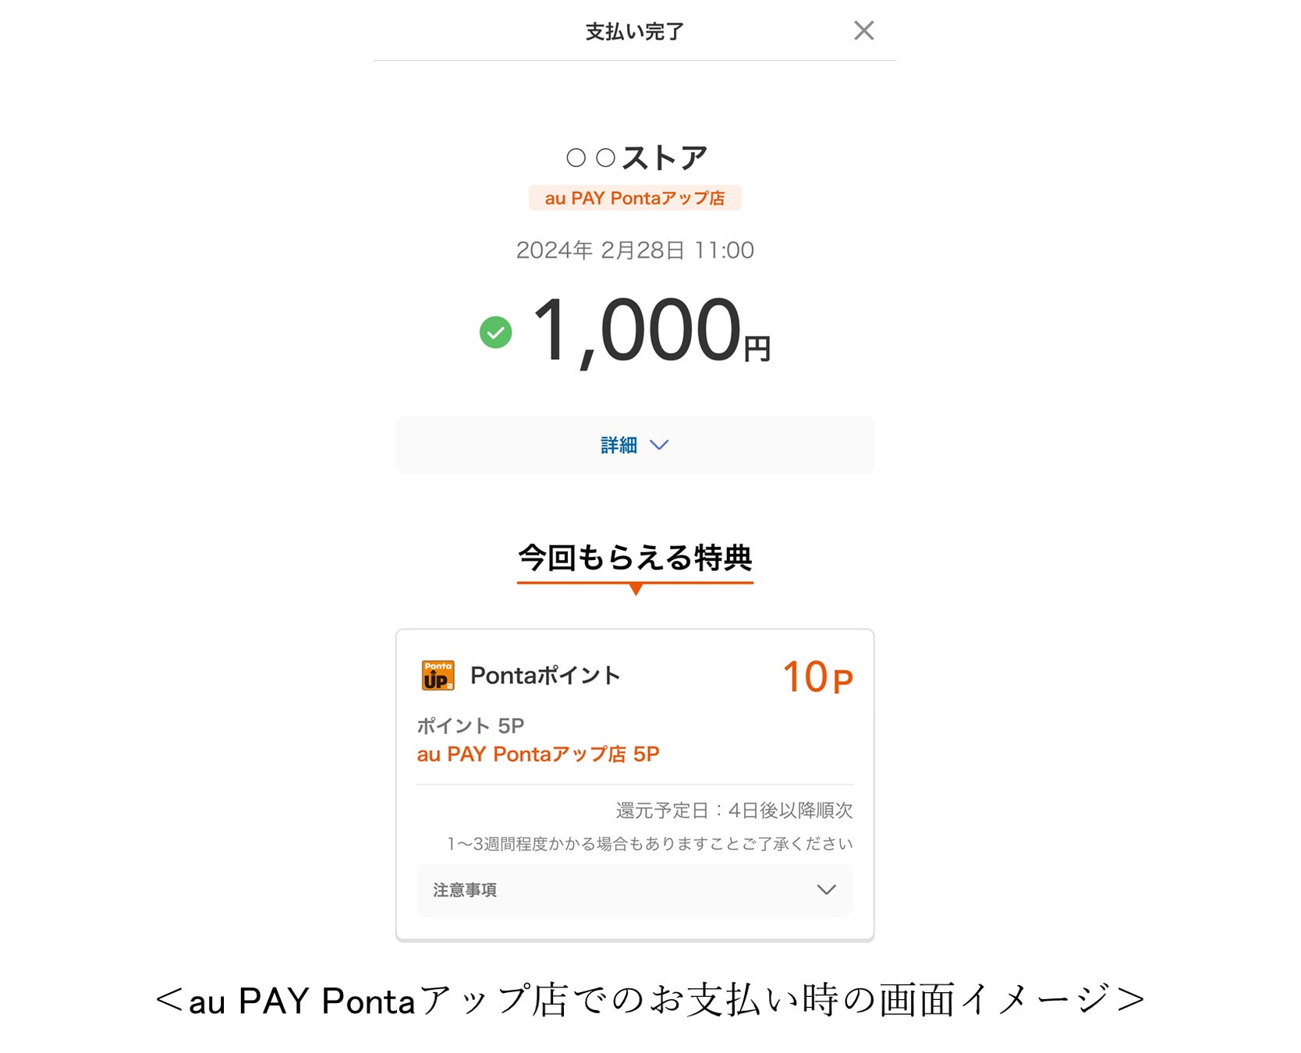Click the Pontaポイント label
Image resolution: width=1301 pixels, height=1053 pixels.
544,675
